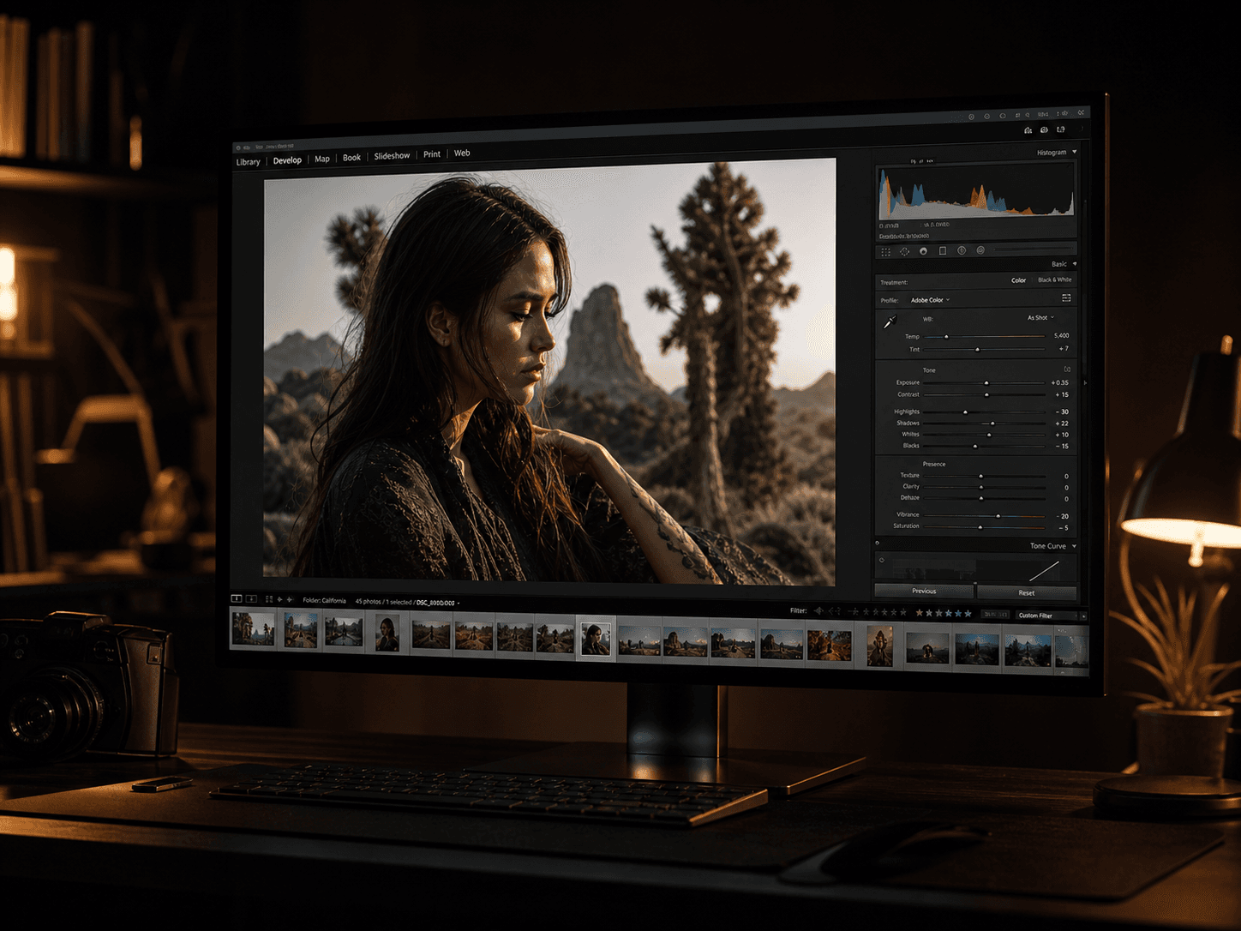Select the White Balance eyedropper tool
This screenshot has width=1241, height=931.
point(890,321)
